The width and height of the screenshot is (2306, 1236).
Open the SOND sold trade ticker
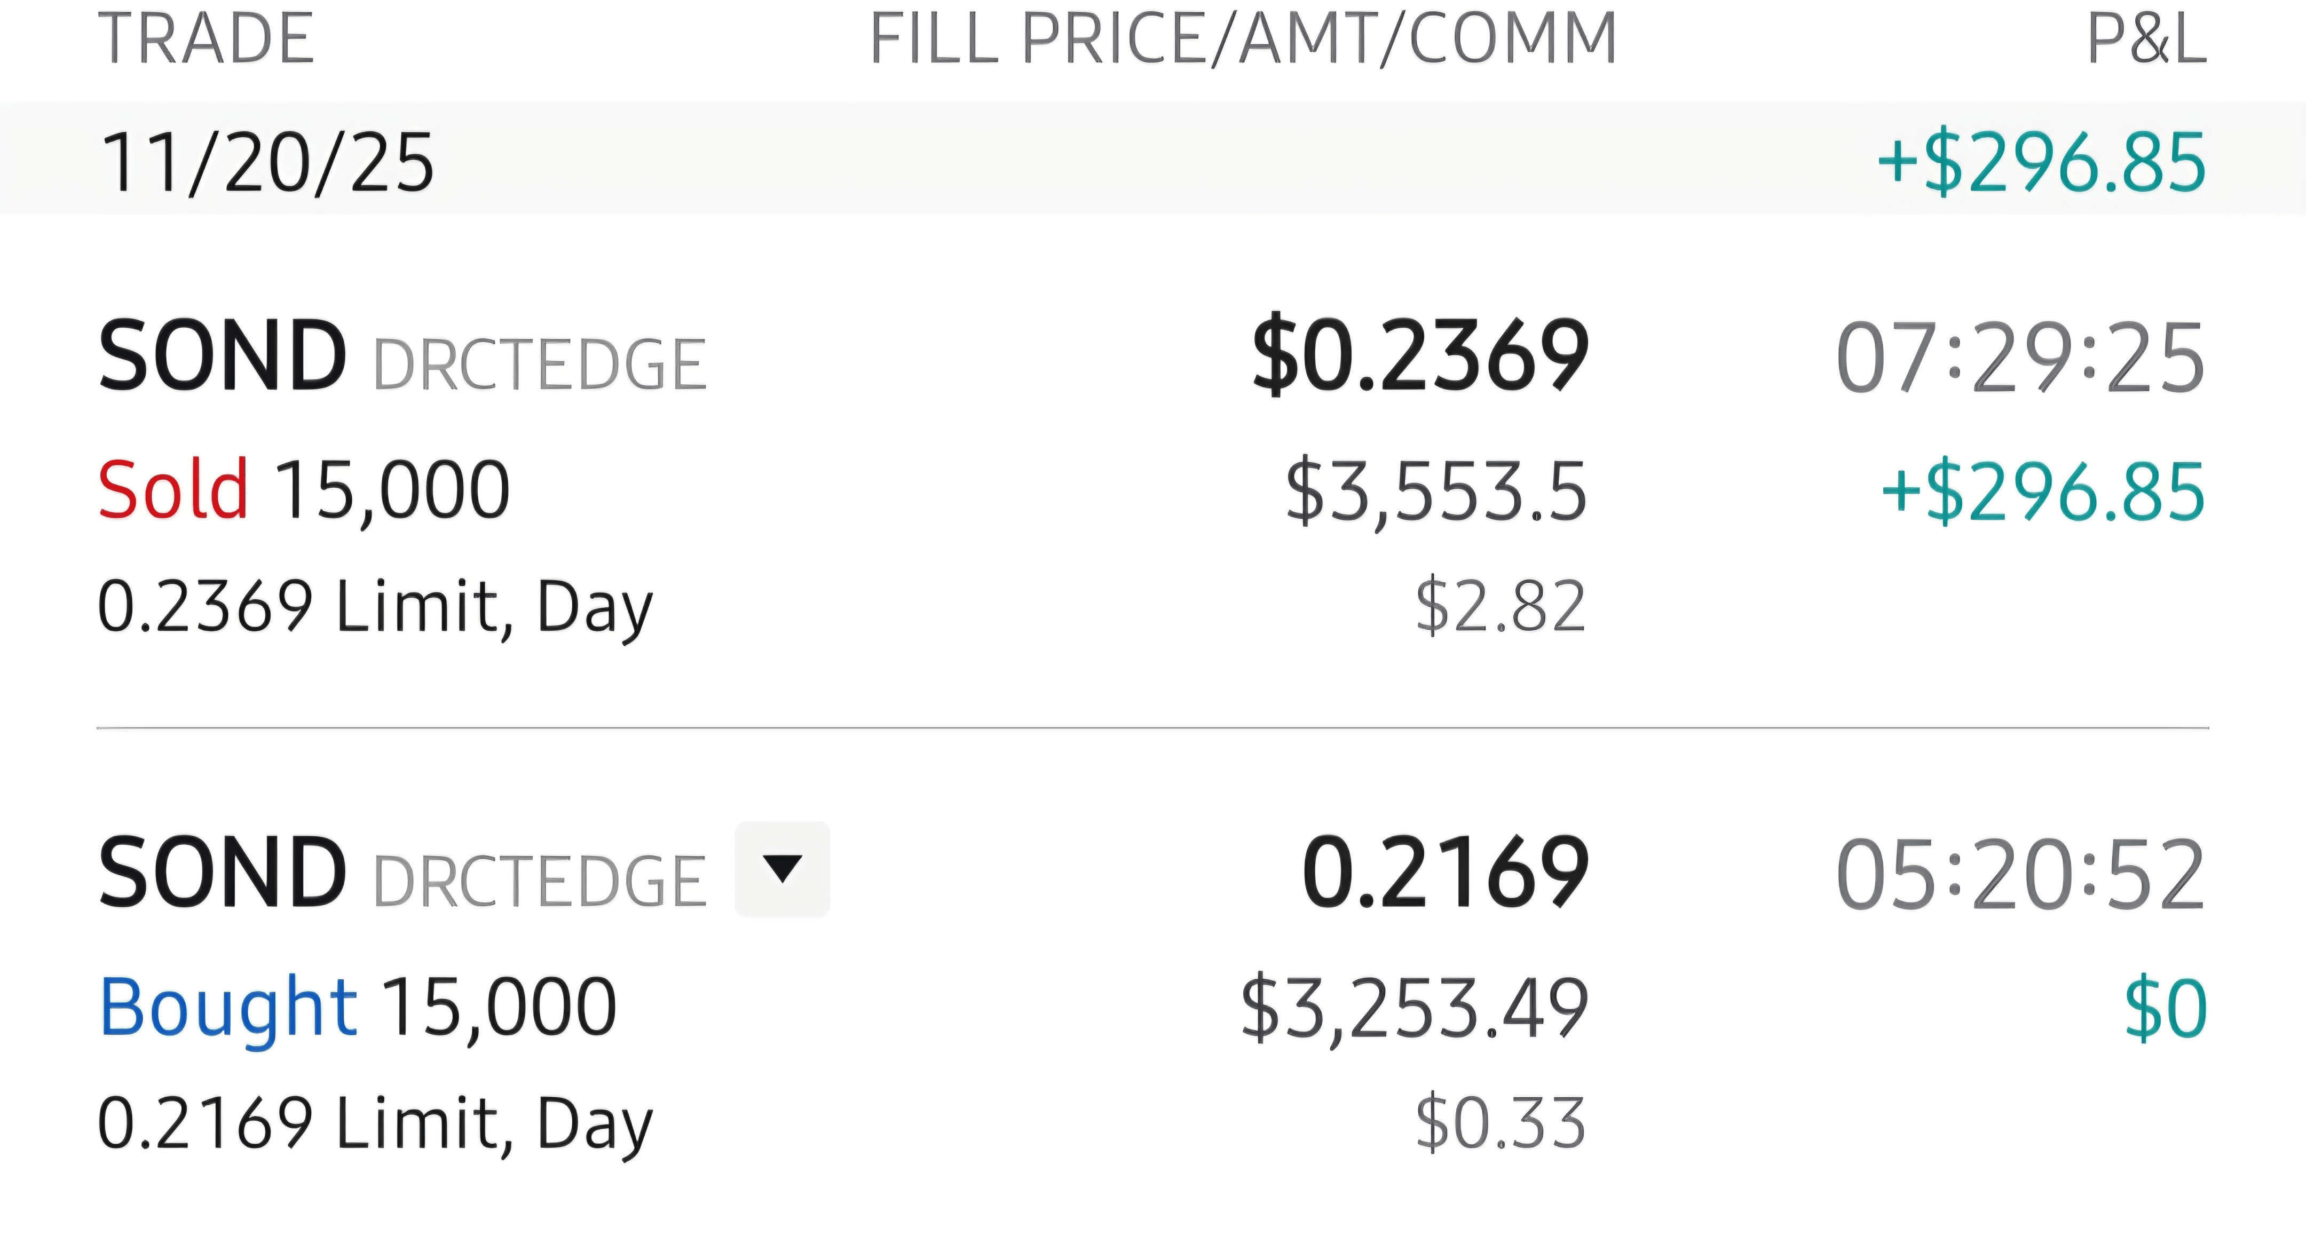(222, 356)
